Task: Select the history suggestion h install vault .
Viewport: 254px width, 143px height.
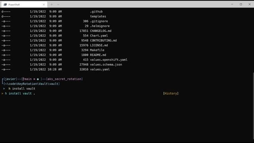Action: point(20,93)
